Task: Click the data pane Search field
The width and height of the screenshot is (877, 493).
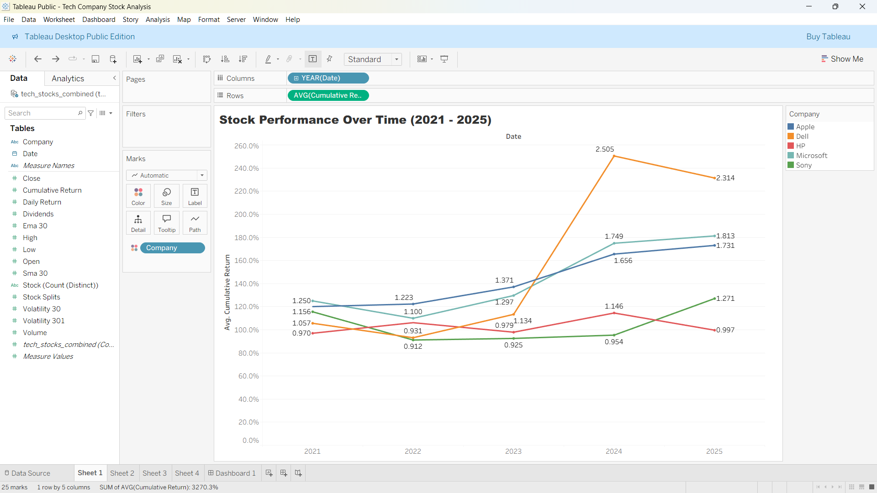Action: [45, 113]
